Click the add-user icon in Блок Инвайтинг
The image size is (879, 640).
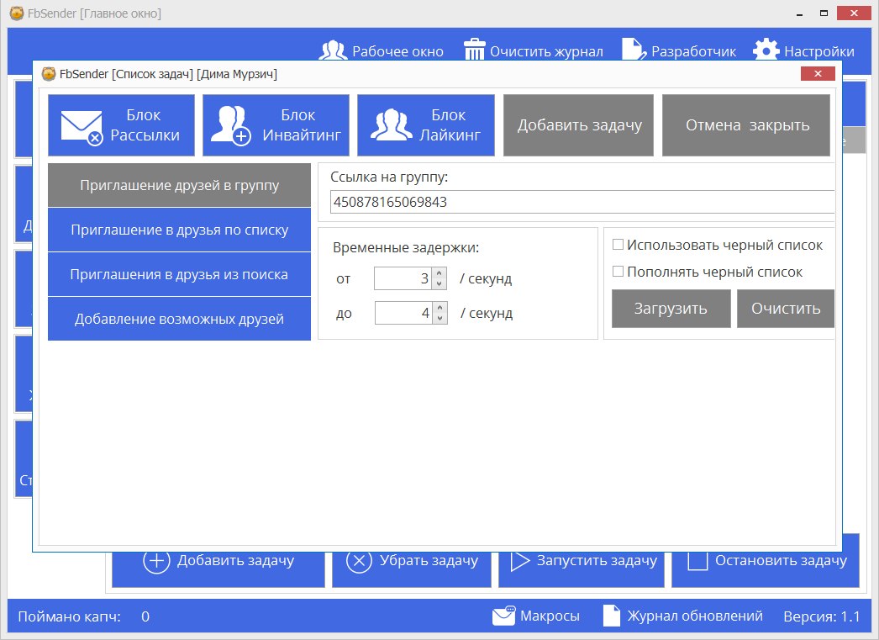point(230,125)
